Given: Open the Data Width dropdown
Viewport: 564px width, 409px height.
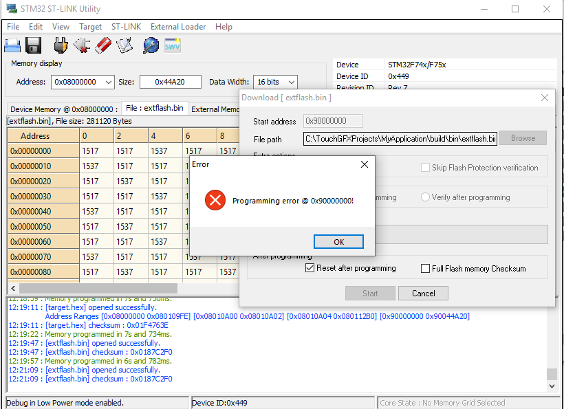Looking at the screenshot, I should (292, 82).
